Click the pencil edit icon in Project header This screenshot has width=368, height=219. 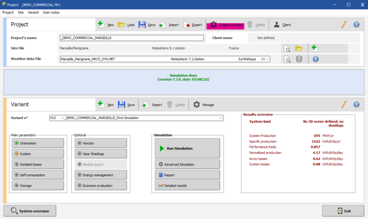pyautogui.click(x=344, y=25)
